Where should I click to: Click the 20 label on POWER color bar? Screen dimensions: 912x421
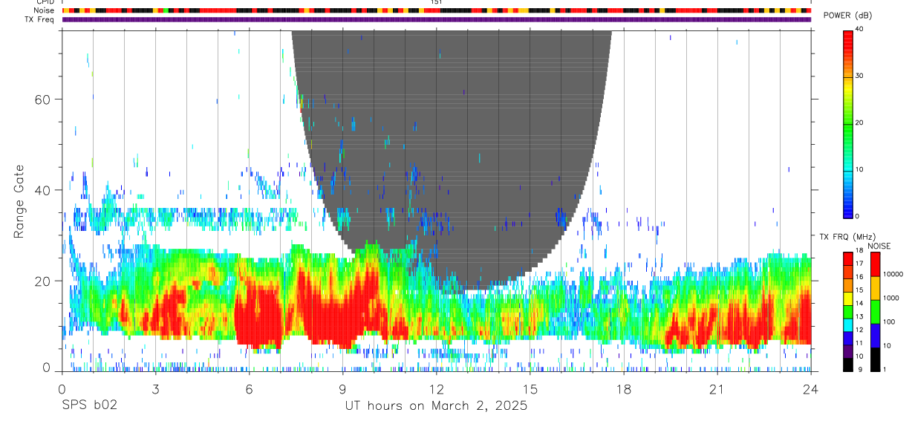click(859, 123)
